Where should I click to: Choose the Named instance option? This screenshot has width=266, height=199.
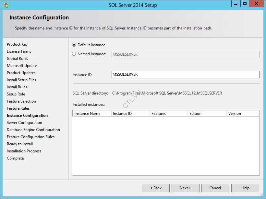[x=74, y=54]
